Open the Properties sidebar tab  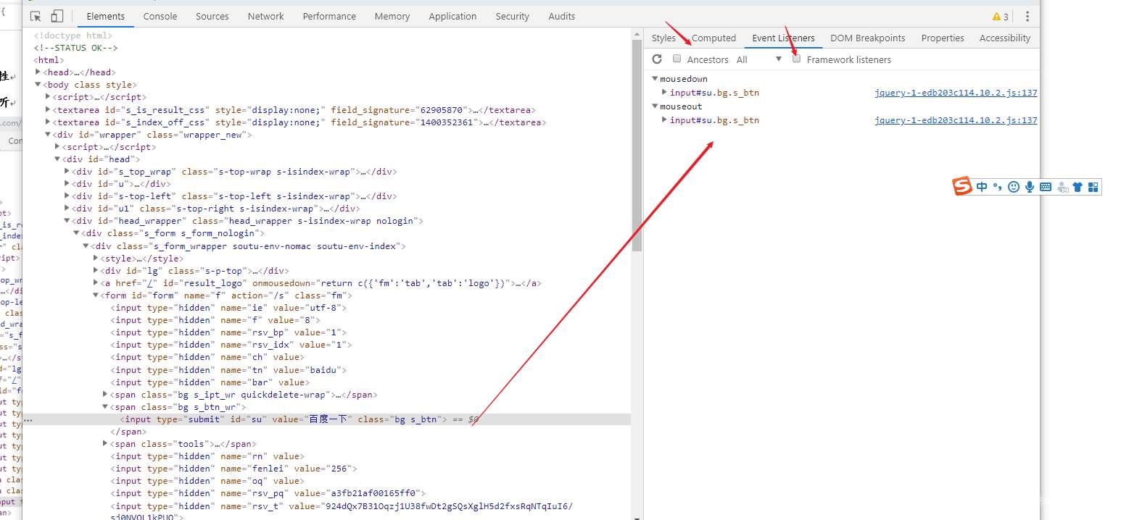[x=943, y=38]
